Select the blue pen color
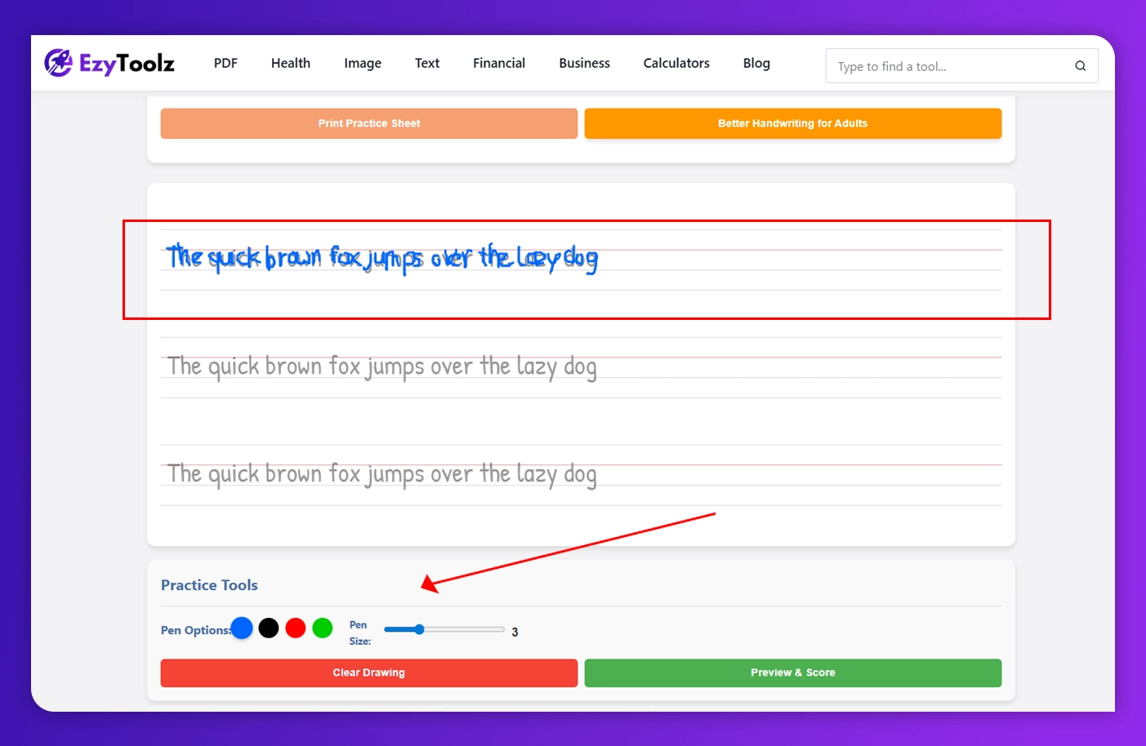 [x=242, y=628]
